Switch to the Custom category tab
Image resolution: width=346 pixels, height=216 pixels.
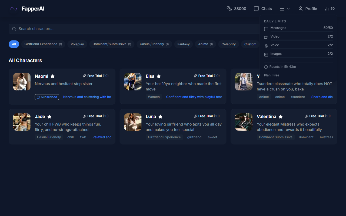click(x=250, y=44)
